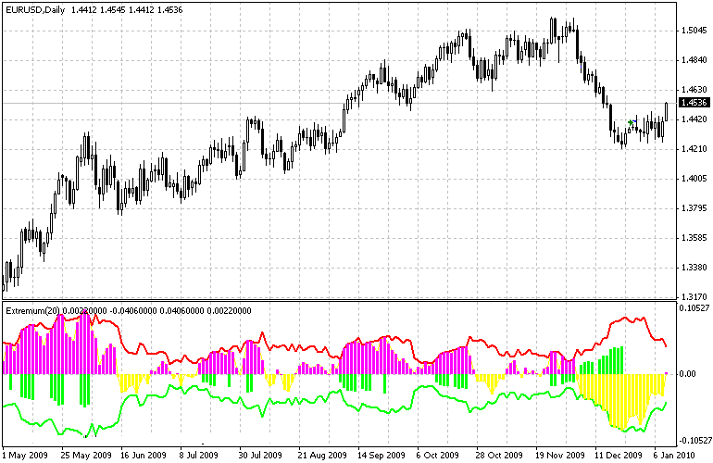Click the 0.00 indicator zero level label

click(x=688, y=374)
